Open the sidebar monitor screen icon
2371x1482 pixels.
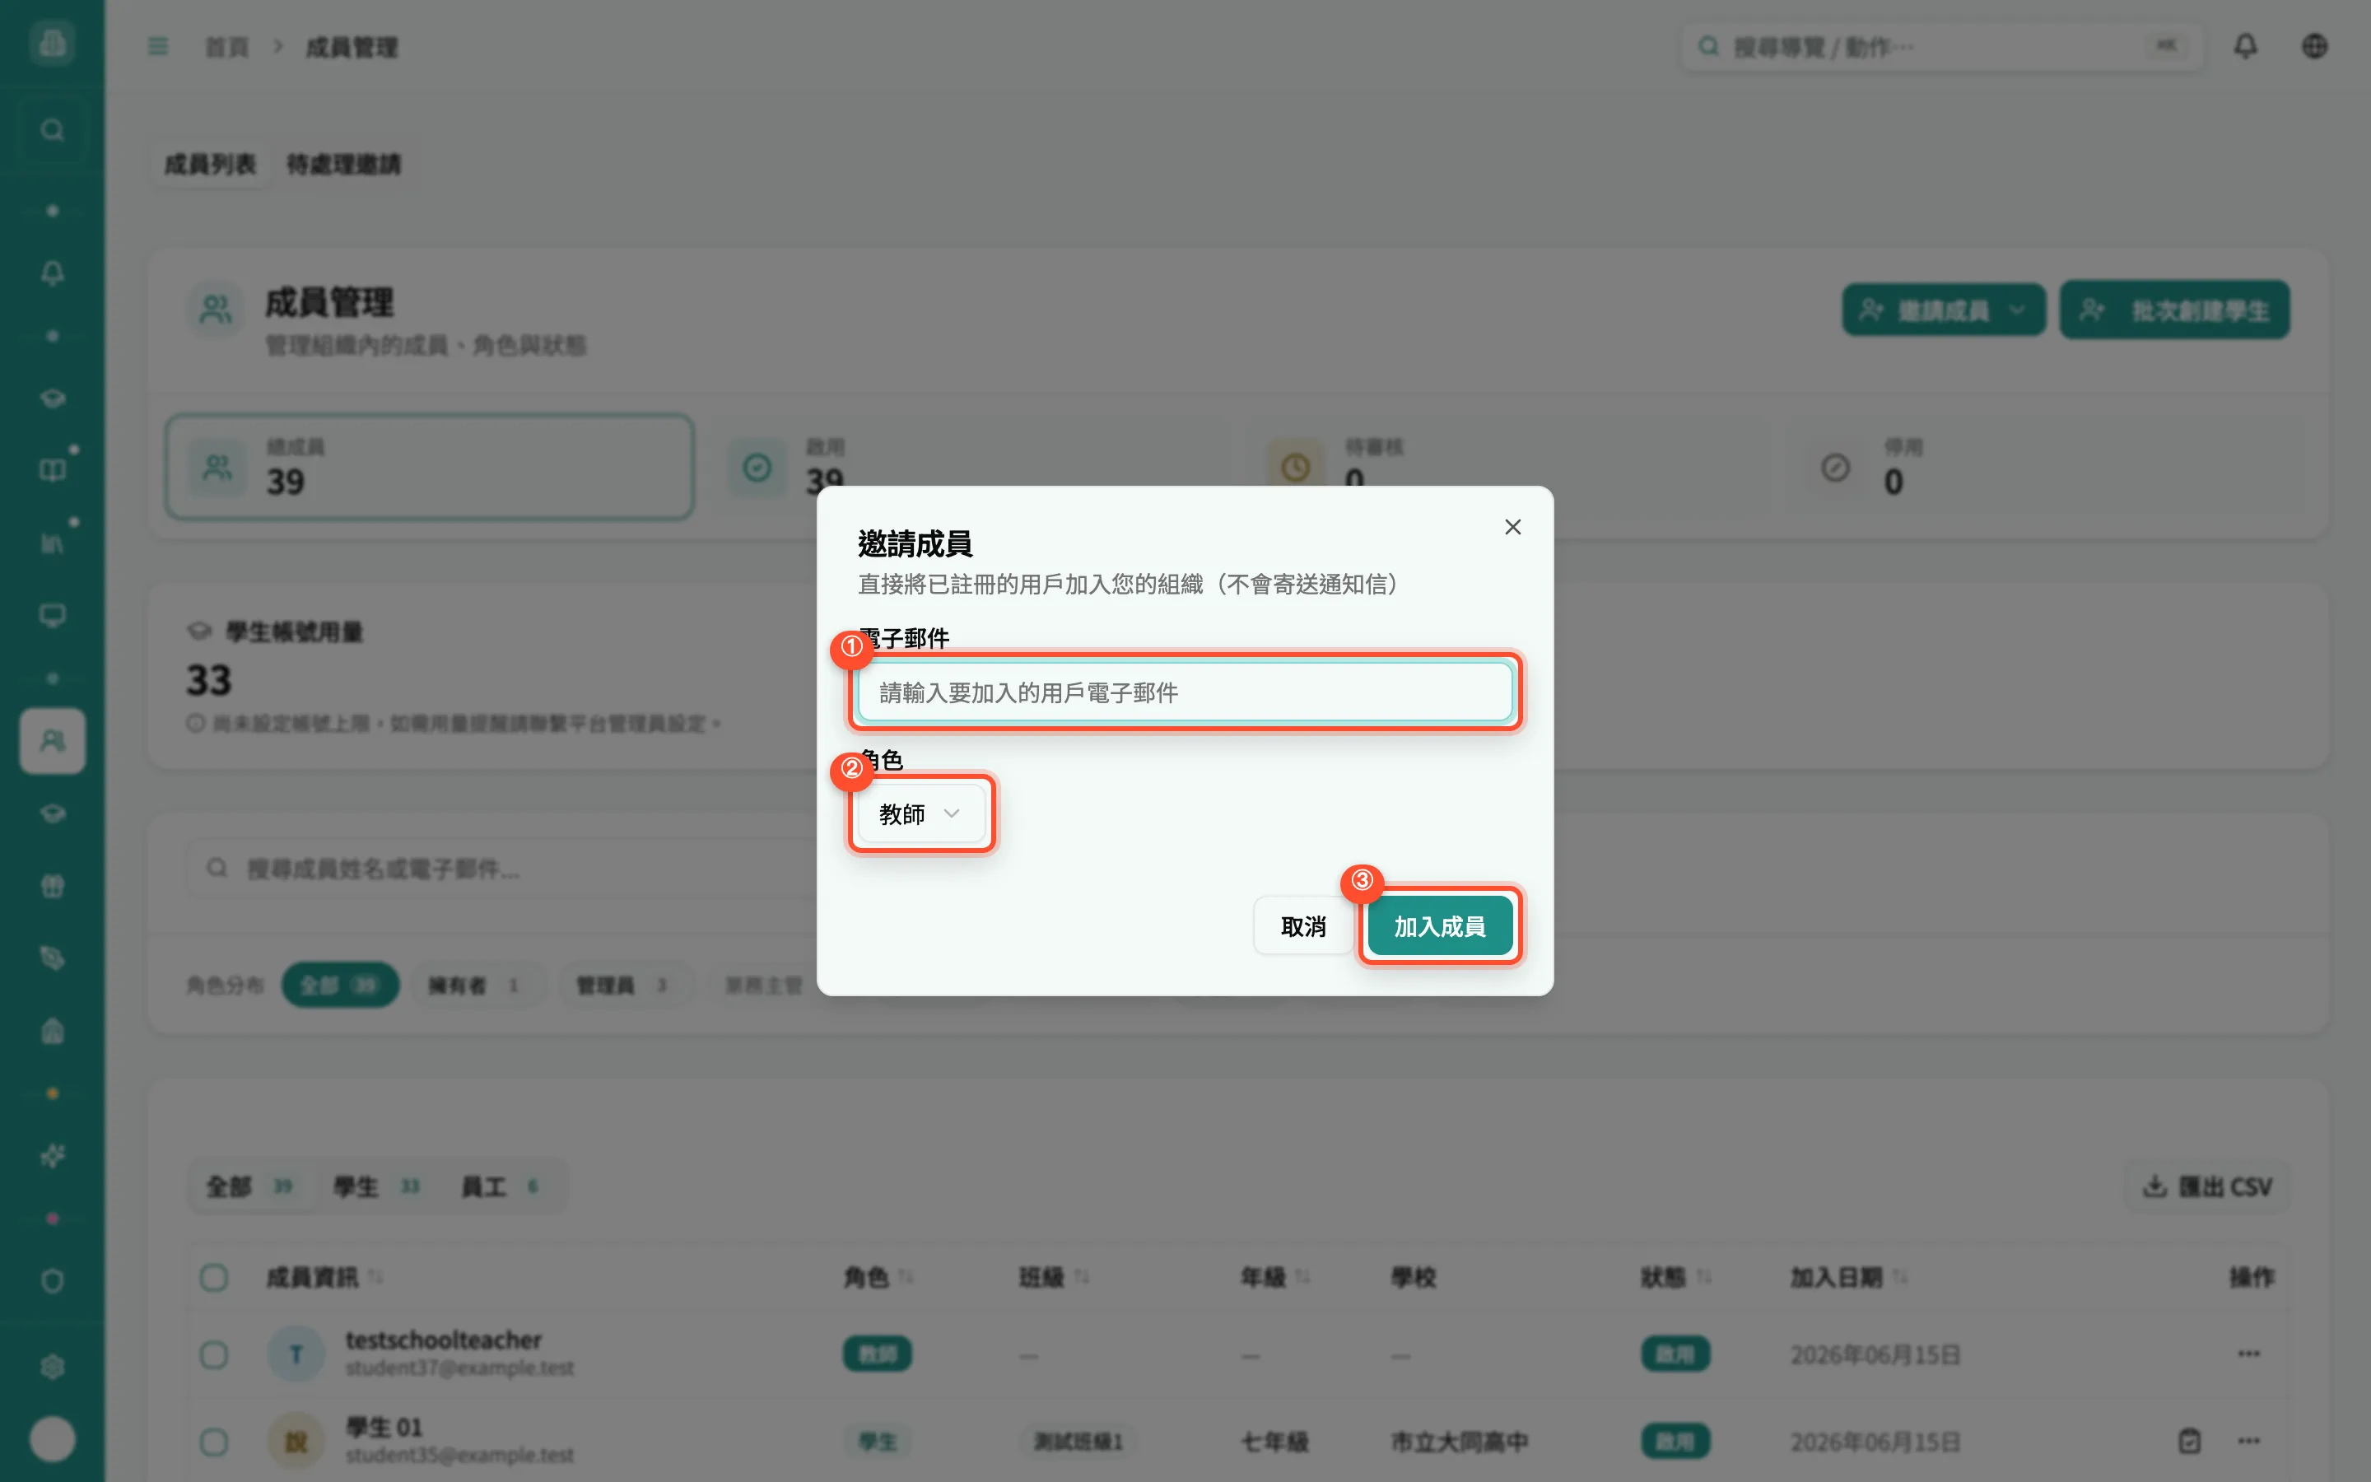point(52,616)
